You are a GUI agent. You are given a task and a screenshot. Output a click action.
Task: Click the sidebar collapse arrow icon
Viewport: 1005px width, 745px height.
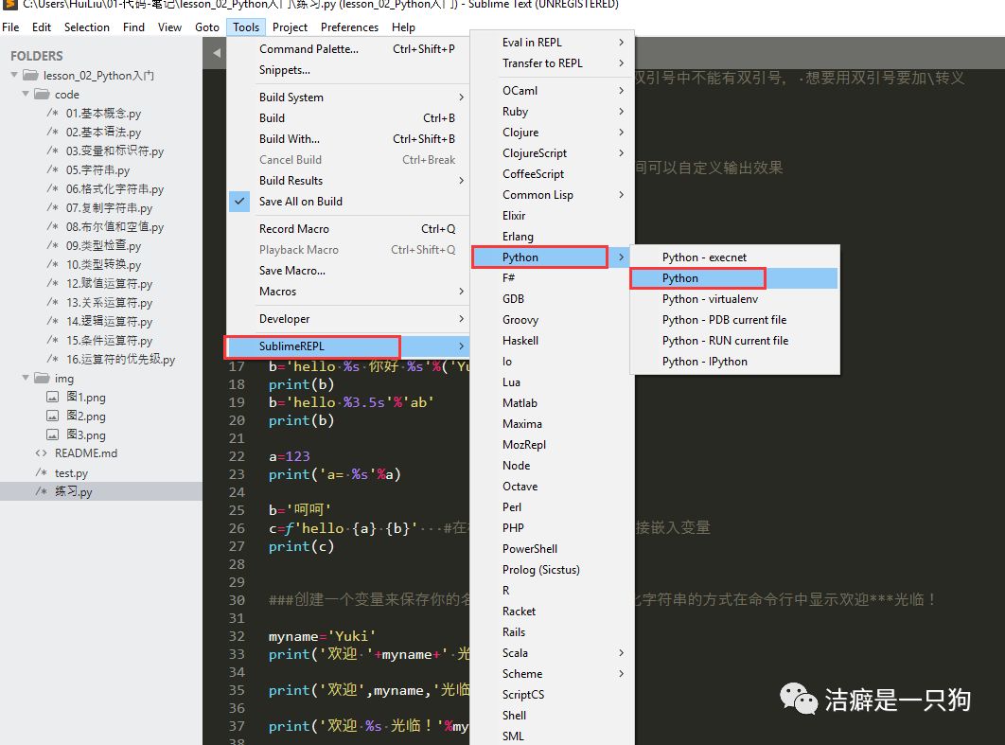(x=217, y=53)
